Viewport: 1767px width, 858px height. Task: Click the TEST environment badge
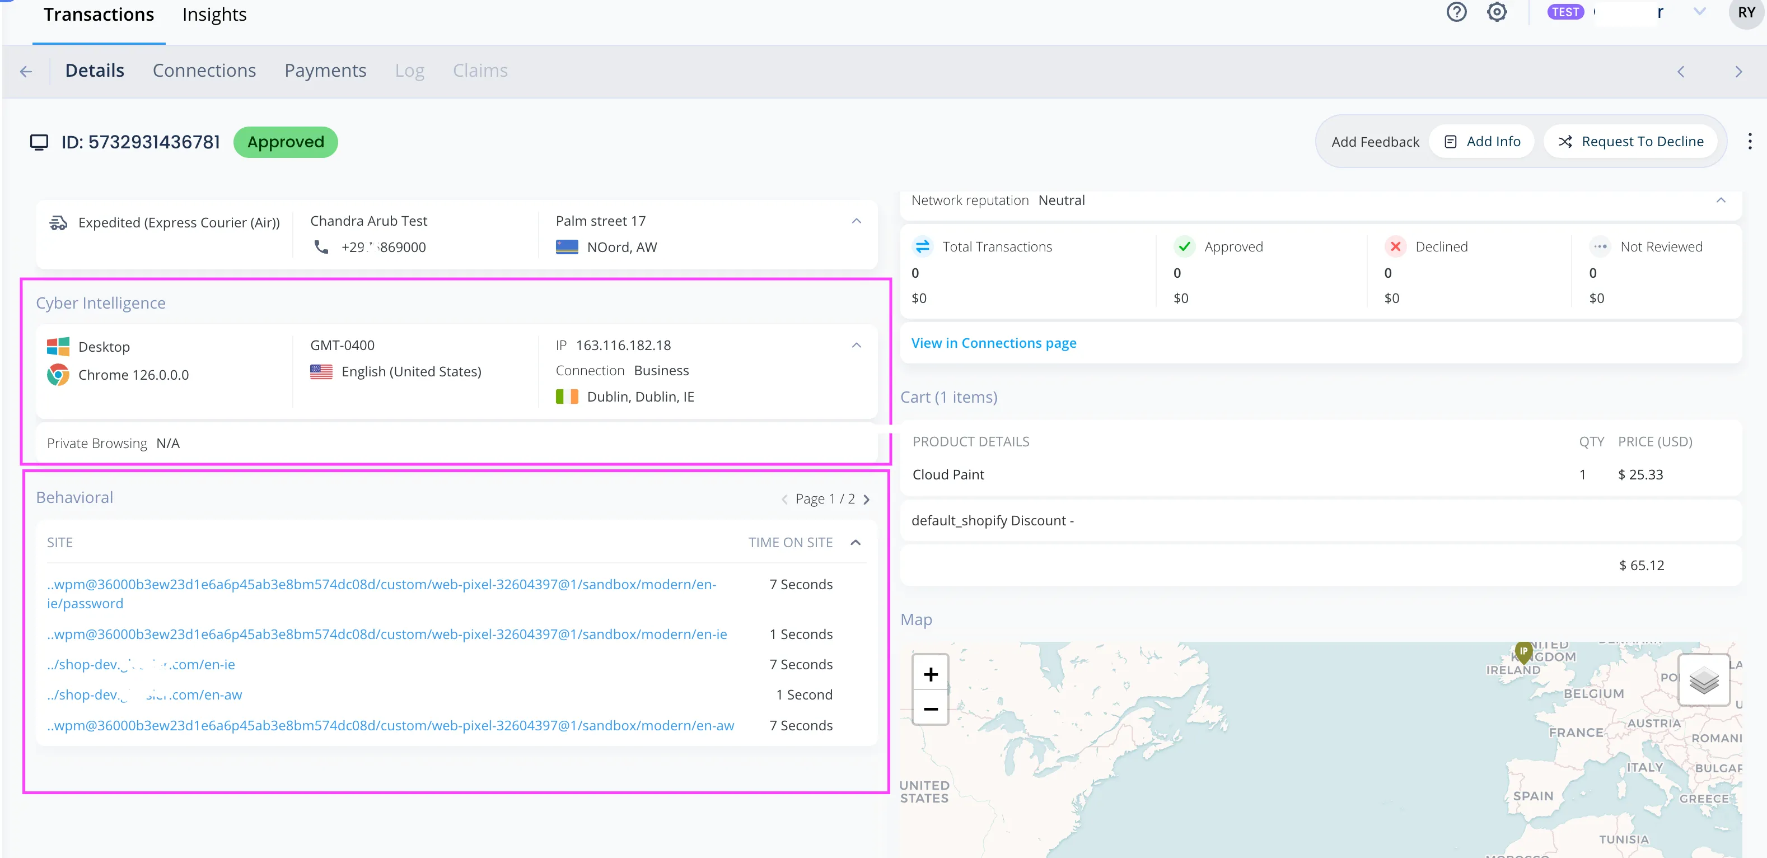(x=1565, y=12)
